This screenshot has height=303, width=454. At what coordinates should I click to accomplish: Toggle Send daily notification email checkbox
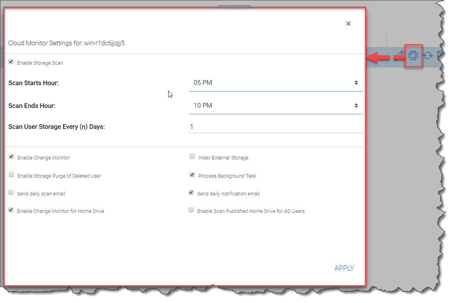coord(191,193)
